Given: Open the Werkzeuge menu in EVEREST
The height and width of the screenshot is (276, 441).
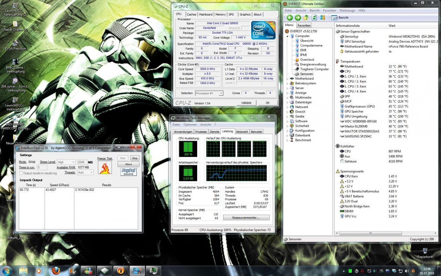Looking at the screenshot, I should tap(347, 11).
